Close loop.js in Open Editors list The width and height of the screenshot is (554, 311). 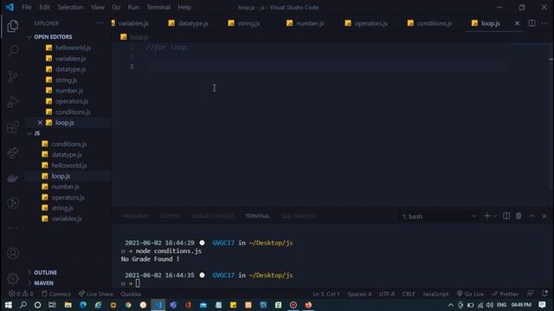(x=40, y=123)
